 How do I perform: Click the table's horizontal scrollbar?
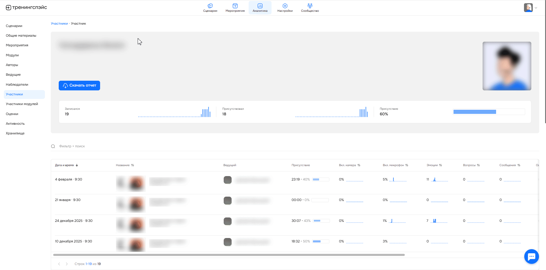point(229,255)
